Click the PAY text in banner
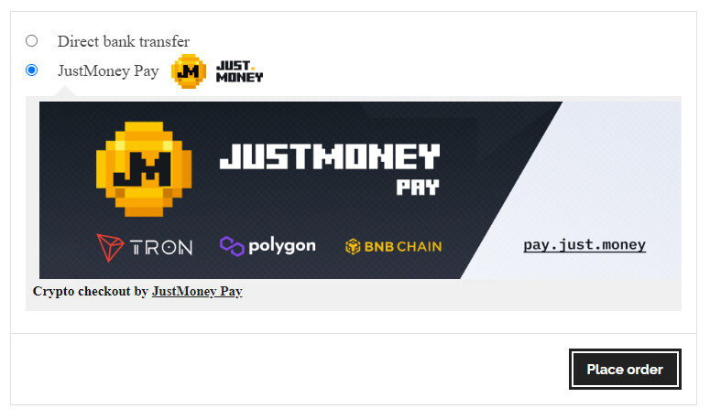 (x=418, y=188)
